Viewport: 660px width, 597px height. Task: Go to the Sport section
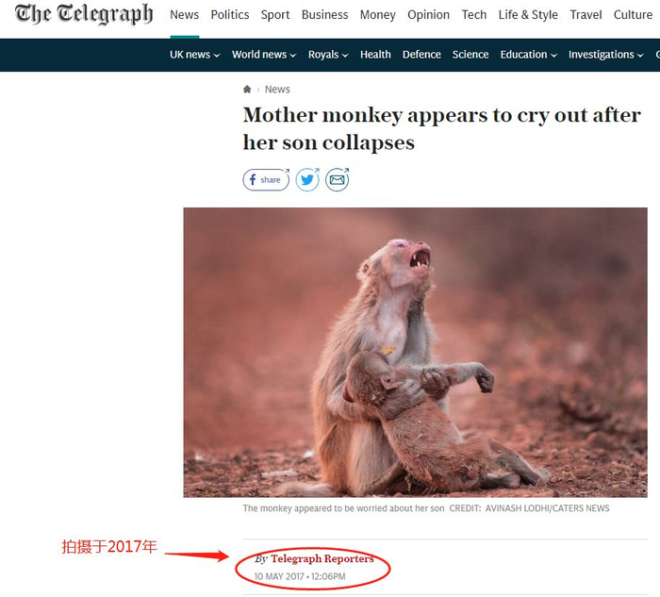click(x=275, y=15)
